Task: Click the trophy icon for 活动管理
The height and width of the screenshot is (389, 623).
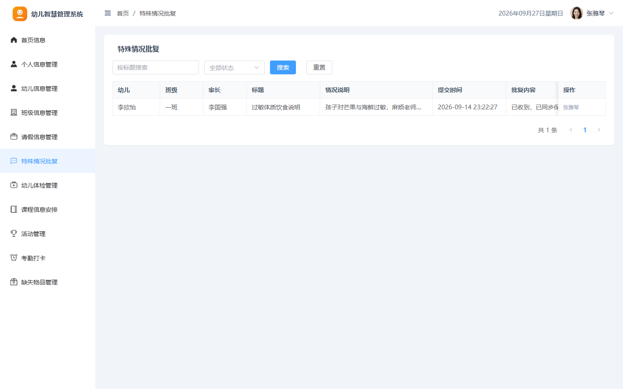Action: [x=14, y=233]
